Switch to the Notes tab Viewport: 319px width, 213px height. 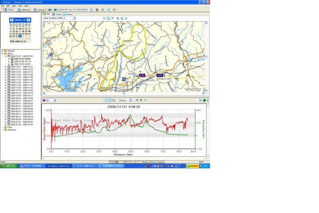pos(67,14)
